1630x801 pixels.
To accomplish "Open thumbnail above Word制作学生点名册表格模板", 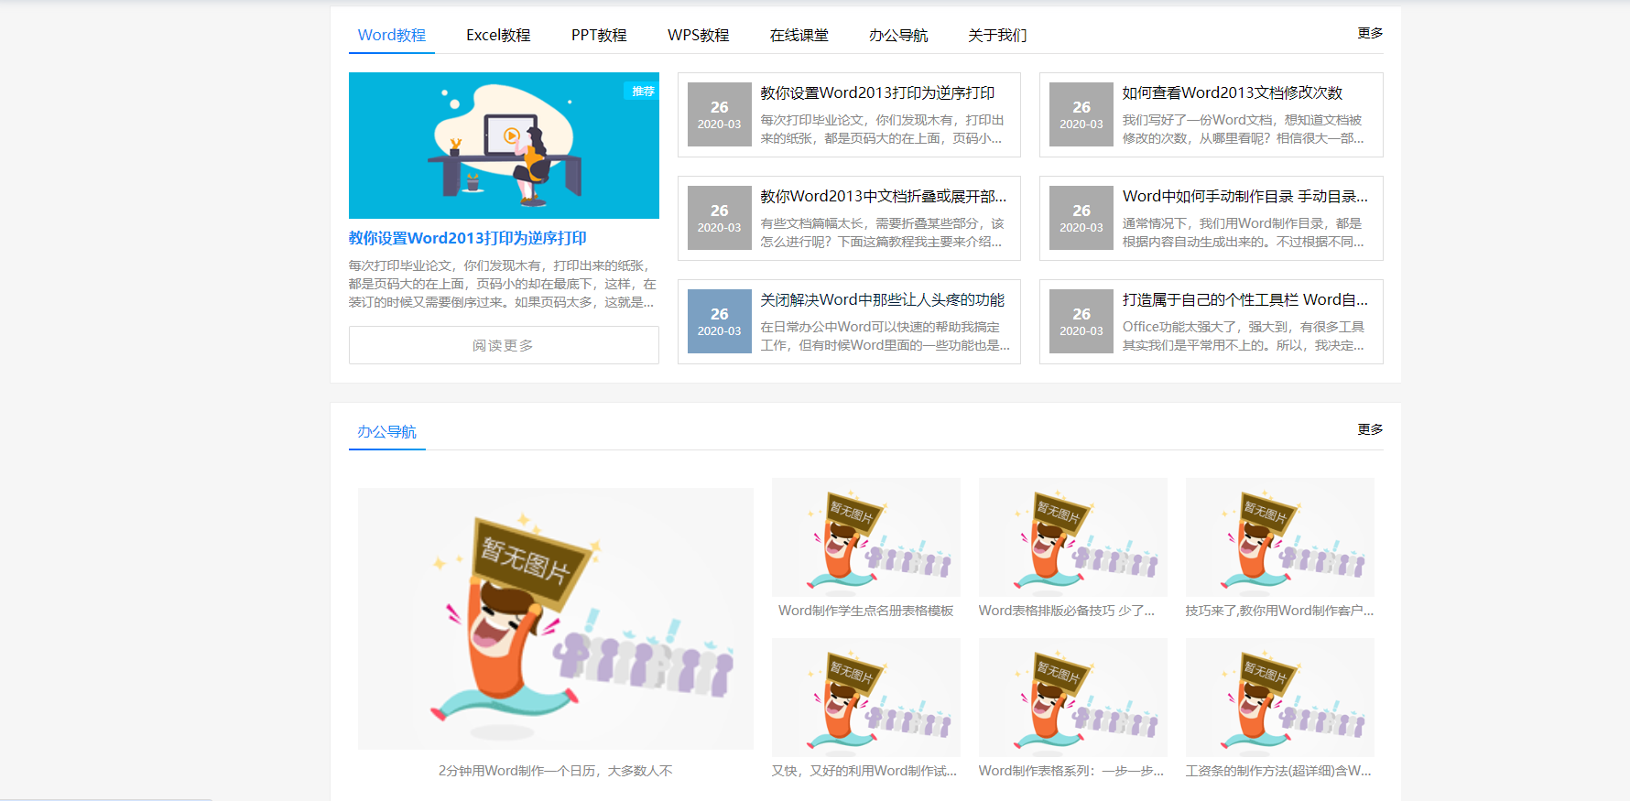I will click(x=866, y=537).
